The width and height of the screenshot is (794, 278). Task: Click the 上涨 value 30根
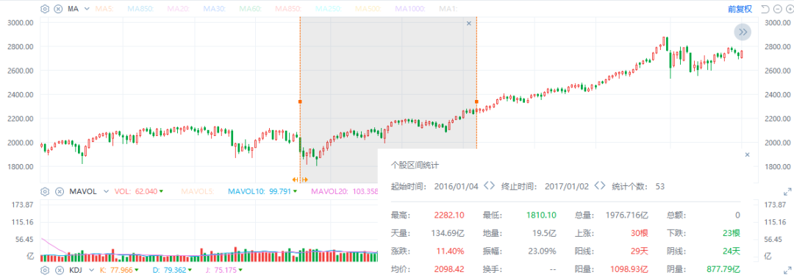click(x=639, y=233)
